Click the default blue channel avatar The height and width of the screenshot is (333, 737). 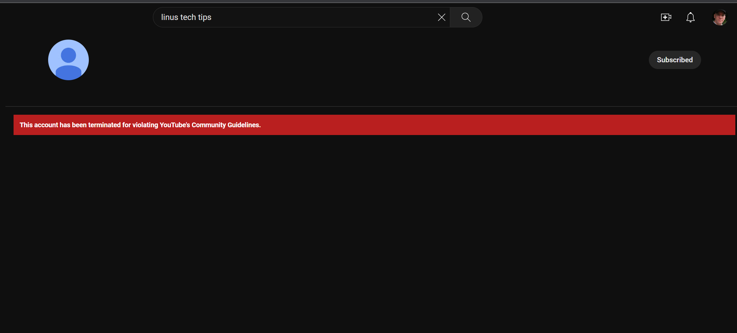coord(68,60)
